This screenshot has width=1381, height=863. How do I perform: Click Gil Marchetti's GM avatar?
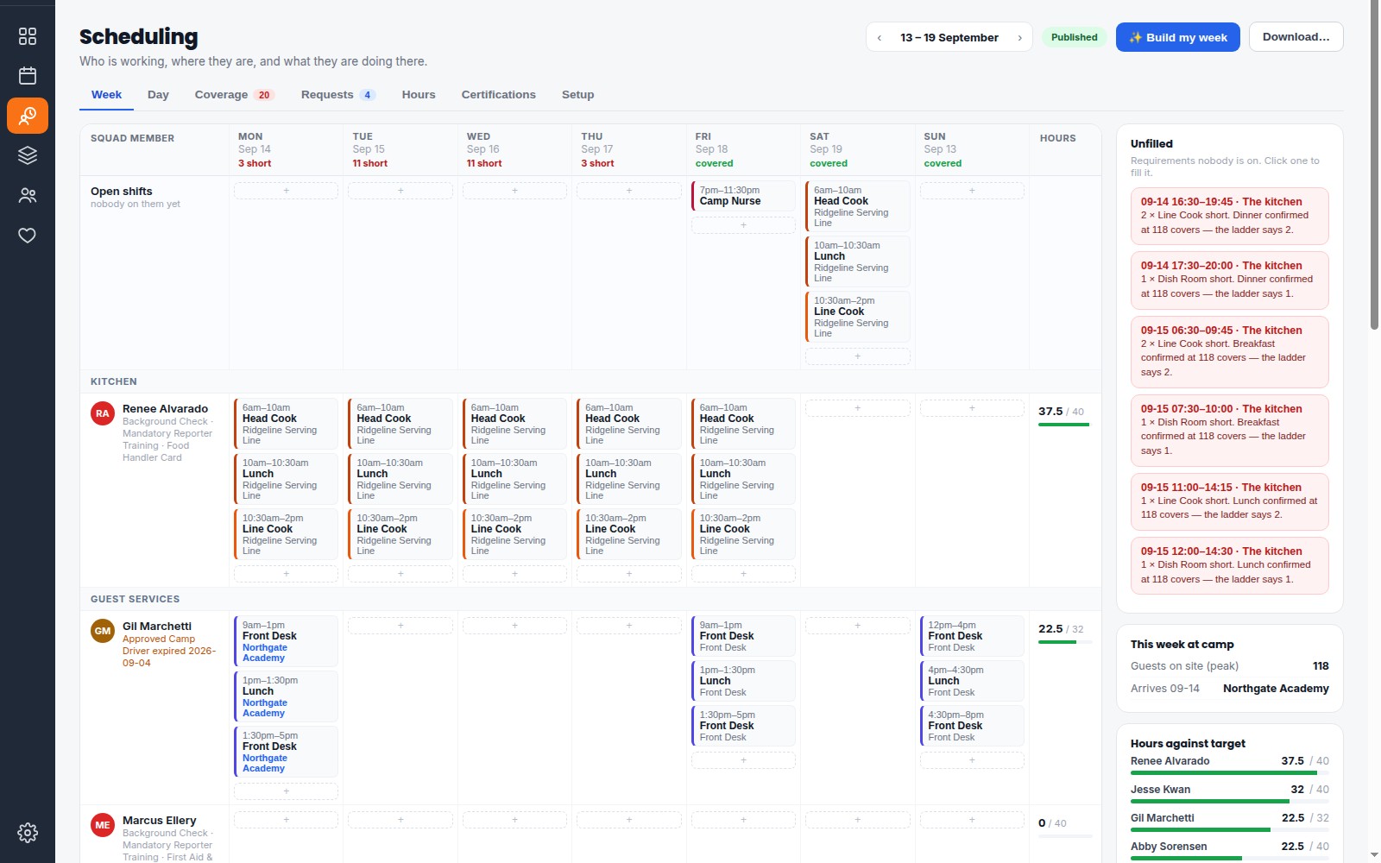(103, 631)
